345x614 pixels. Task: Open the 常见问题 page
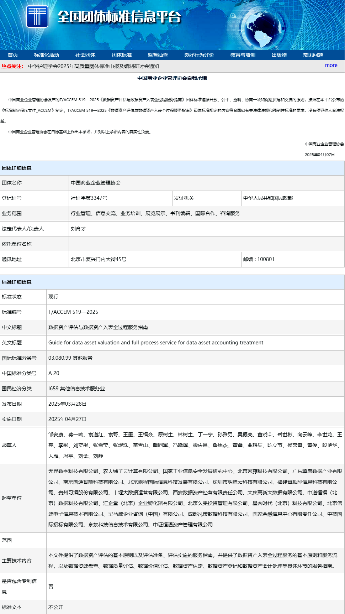(313, 55)
